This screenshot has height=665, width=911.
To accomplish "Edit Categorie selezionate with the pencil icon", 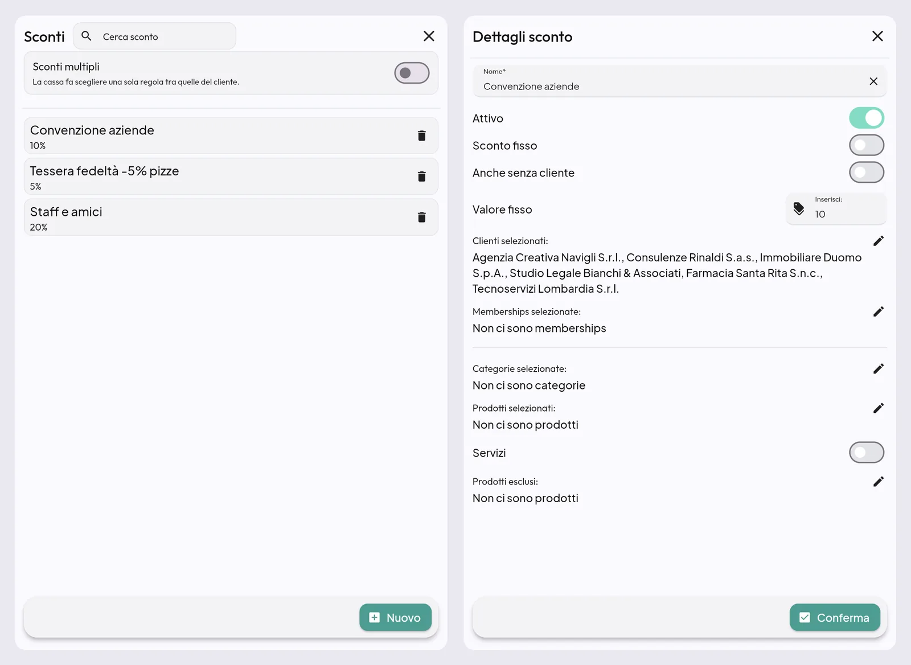I will (879, 369).
